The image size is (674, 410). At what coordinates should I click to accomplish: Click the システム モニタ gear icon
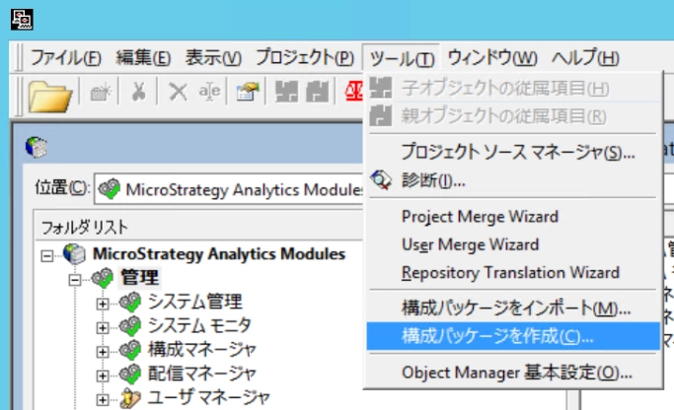(x=130, y=326)
